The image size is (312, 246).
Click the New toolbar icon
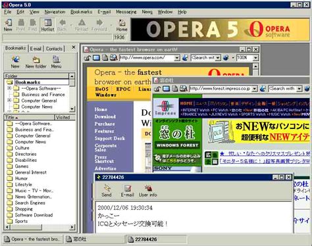[x=8, y=25]
